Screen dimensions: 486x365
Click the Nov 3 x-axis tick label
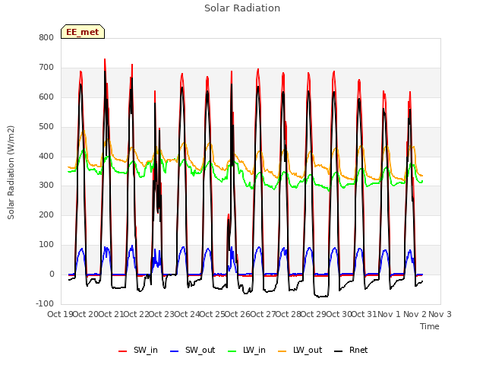[x=440, y=314]
